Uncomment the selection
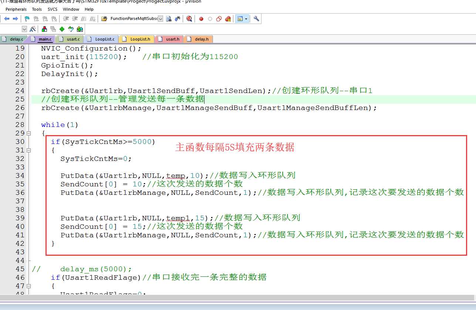This screenshot has height=310, width=476. (92, 19)
